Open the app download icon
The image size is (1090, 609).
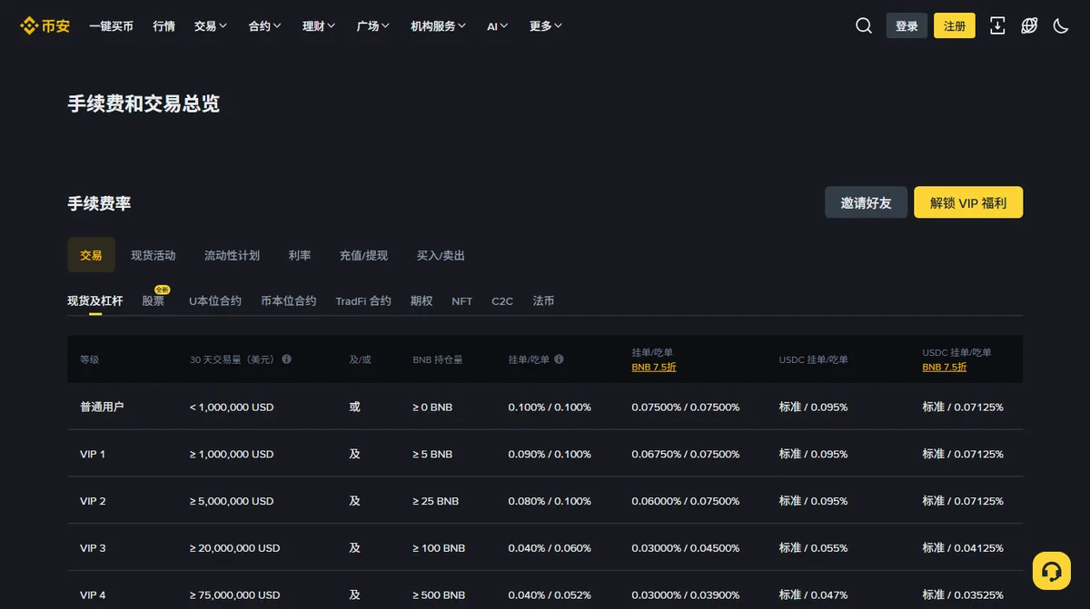click(997, 25)
